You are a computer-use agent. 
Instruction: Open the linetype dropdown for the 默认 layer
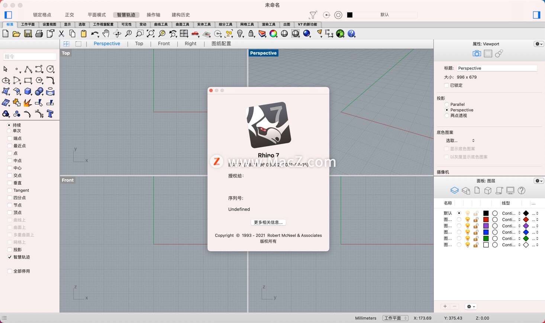point(511,213)
